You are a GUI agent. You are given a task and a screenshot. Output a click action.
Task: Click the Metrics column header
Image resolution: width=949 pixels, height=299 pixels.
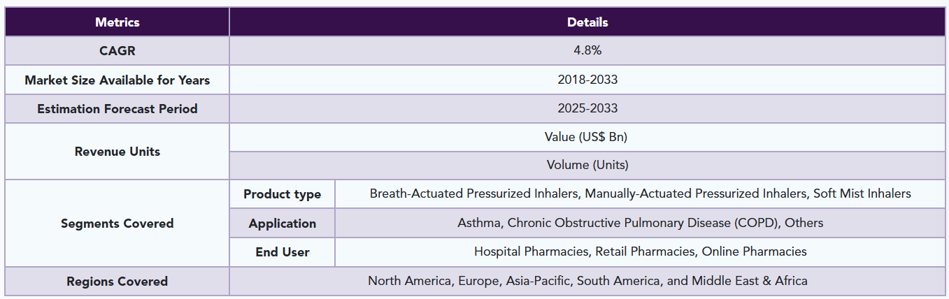click(x=117, y=22)
